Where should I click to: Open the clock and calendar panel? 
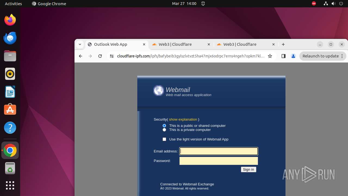tap(184, 4)
